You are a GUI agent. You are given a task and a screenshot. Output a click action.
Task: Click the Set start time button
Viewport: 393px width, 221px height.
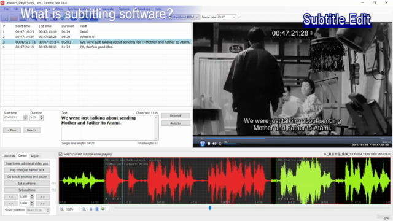(x=27, y=184)
